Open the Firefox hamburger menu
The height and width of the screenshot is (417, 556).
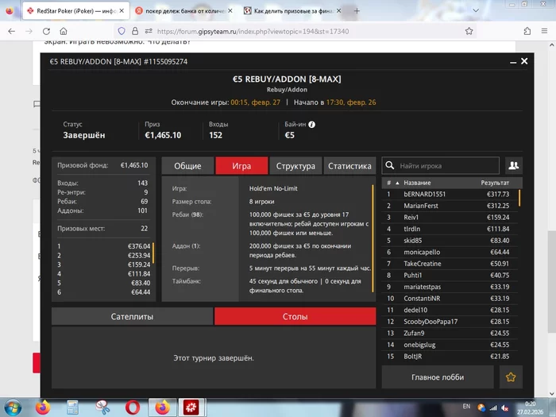tap(544, 31)
